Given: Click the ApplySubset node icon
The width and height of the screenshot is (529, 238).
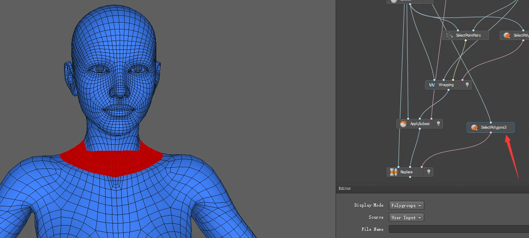Looking at the screenshot, I should [403, 124].
